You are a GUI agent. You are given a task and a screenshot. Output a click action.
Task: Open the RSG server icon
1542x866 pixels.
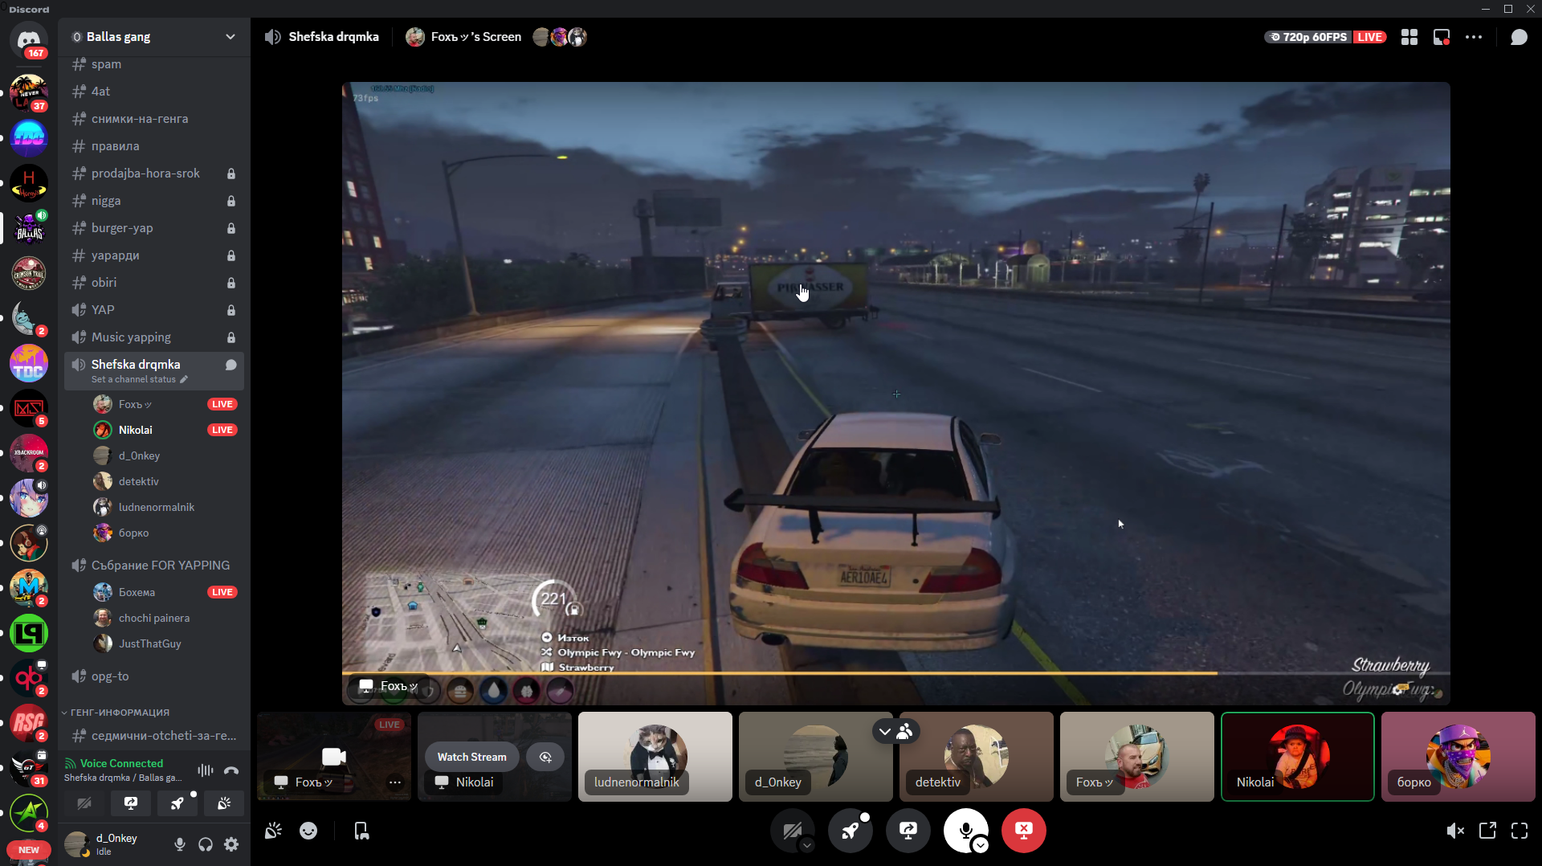[x=29, y=723]
